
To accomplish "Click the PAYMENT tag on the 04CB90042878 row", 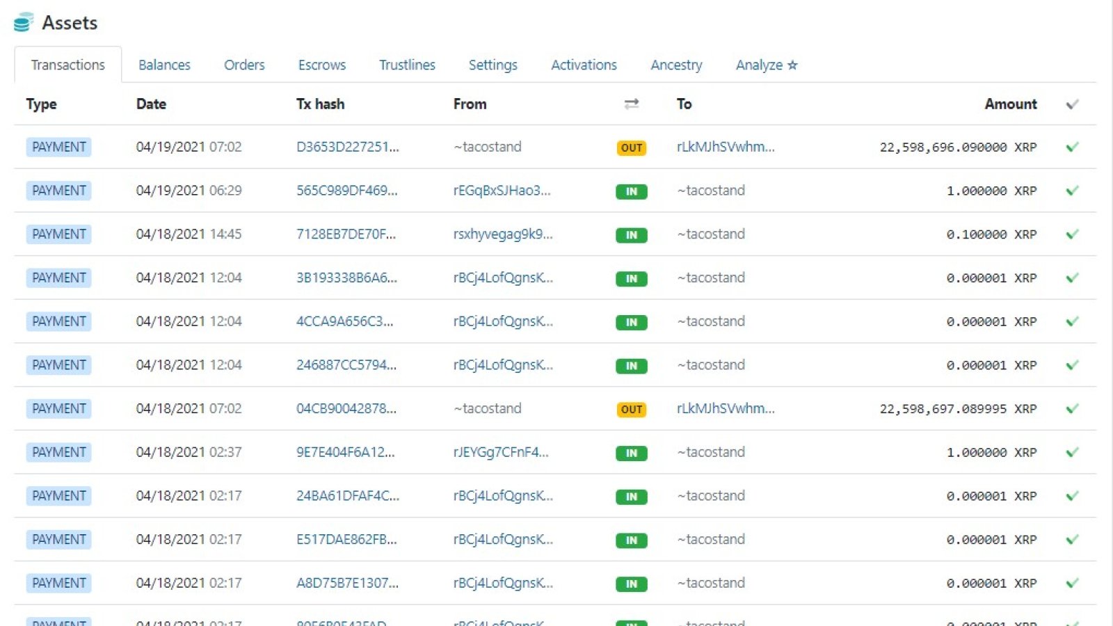I will coord(59,408).
